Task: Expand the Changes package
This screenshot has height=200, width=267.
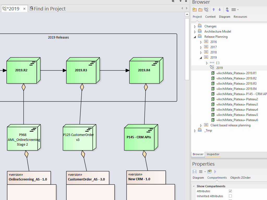Action: click(x=195, y=27)
